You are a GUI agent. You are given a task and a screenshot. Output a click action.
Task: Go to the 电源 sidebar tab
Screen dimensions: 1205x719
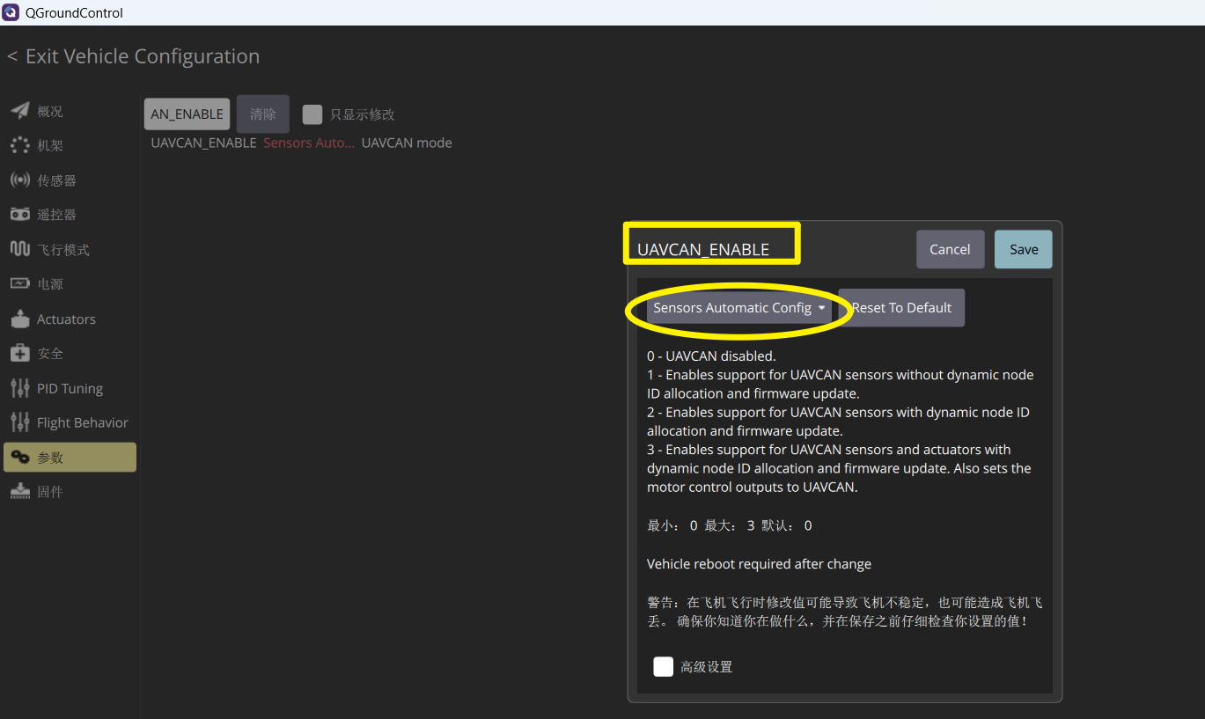70,283
